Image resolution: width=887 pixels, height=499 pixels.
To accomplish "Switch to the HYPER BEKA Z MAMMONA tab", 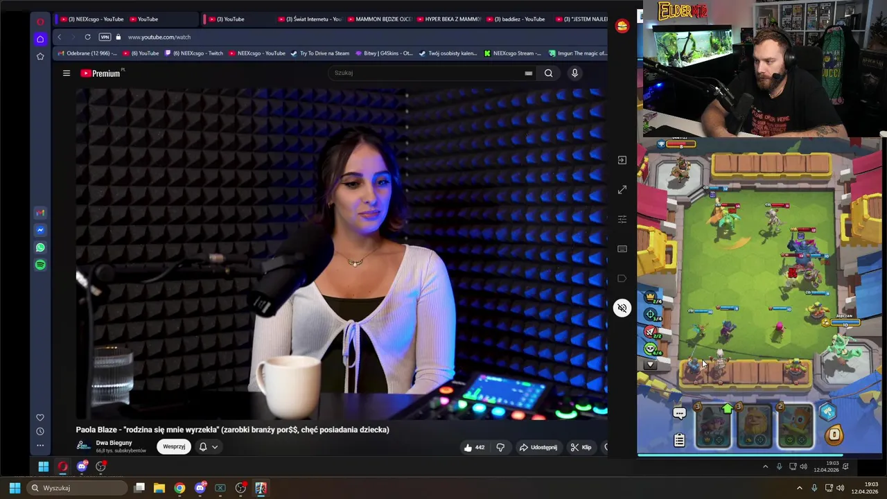I will click(x=449, y=19).
